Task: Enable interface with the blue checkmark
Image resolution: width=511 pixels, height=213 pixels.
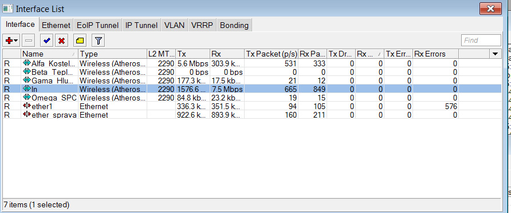Action: (x=46, y=41)
